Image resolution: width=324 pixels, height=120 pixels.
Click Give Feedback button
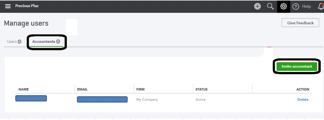[300, 23]
